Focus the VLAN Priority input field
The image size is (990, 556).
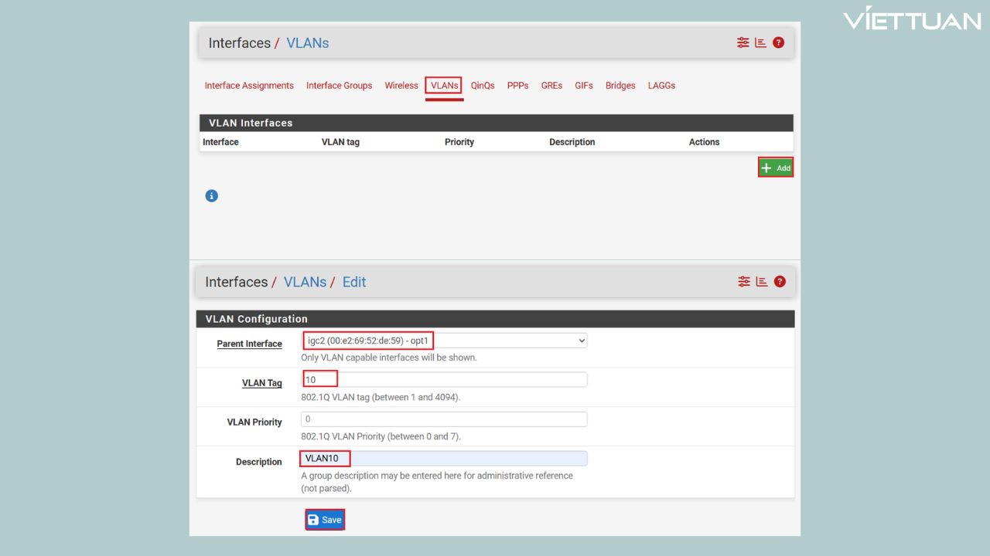(444, 419)
